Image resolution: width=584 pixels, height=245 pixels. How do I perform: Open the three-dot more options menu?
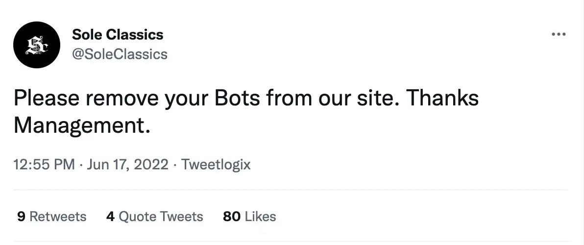pyautogui.click(x=559, y=34)
